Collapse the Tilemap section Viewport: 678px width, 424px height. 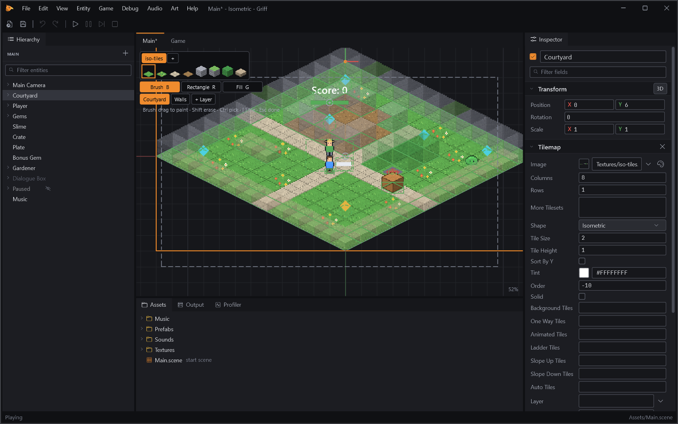coord(532,147)
